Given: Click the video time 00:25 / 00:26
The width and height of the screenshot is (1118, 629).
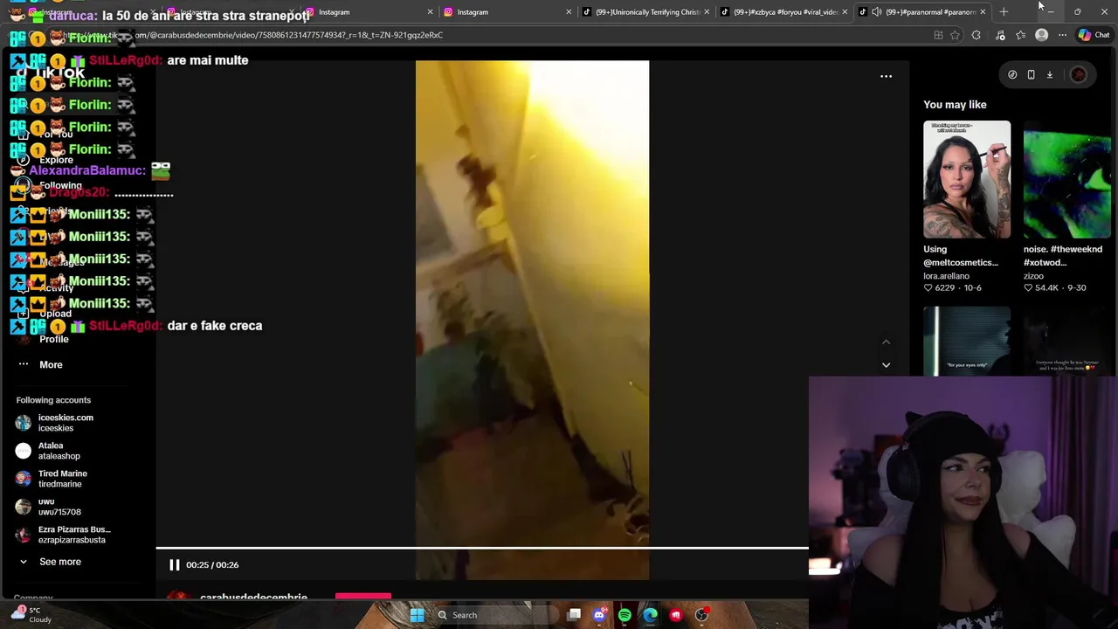Looking at the screenshot, I should click(212, 565).
